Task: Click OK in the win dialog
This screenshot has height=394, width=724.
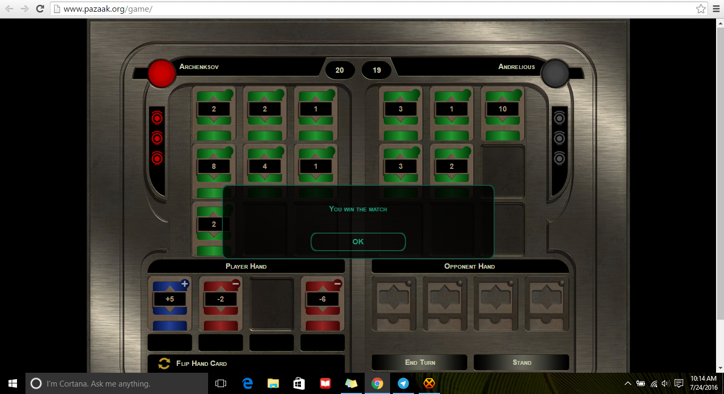Action: click(358, 242)
